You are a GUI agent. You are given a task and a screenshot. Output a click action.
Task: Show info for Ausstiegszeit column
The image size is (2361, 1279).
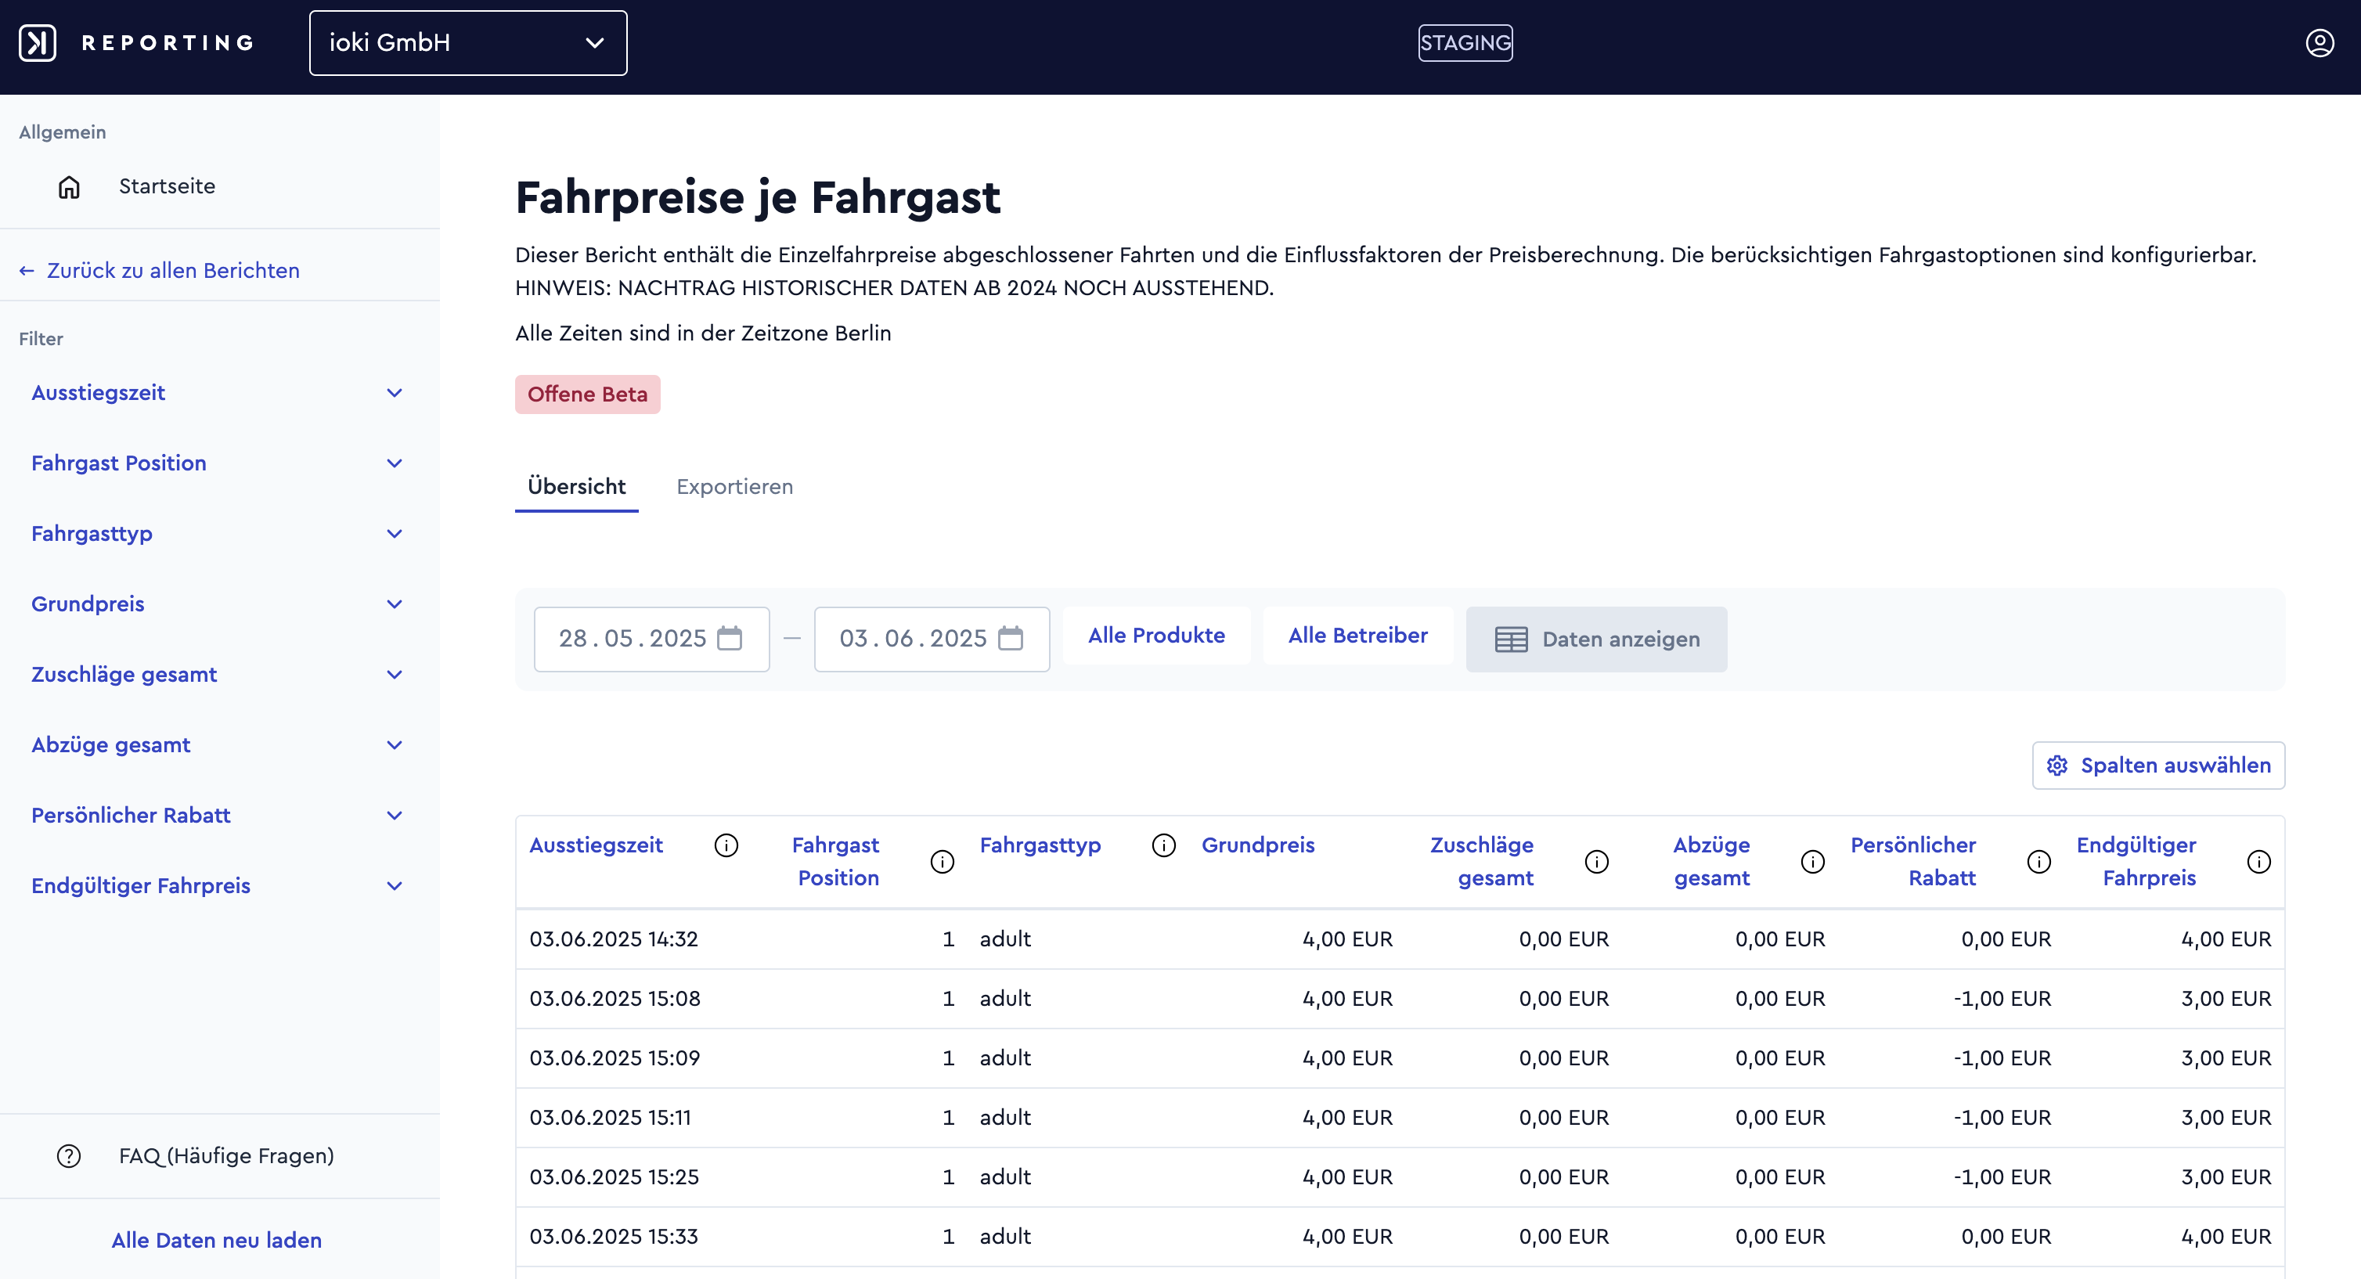click(726, 845)
